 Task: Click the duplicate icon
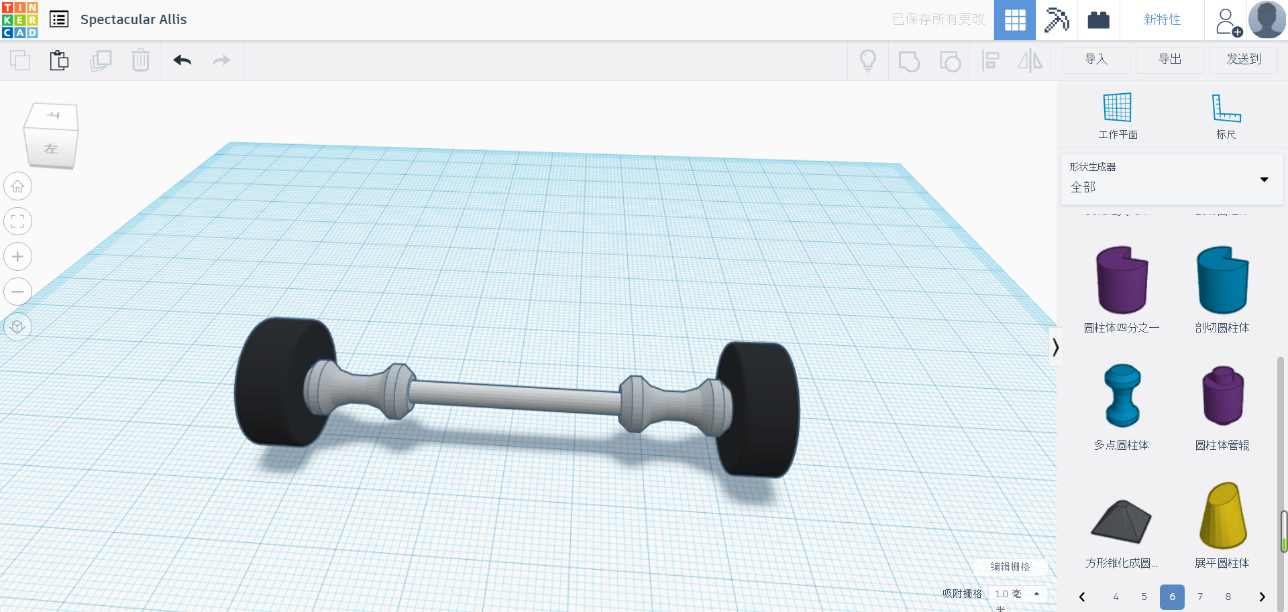[x=101, y=60]
